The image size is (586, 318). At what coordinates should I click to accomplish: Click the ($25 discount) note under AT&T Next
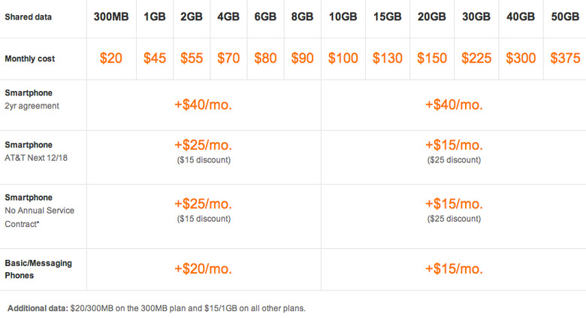pyautogui.click(x=454, y=160)
